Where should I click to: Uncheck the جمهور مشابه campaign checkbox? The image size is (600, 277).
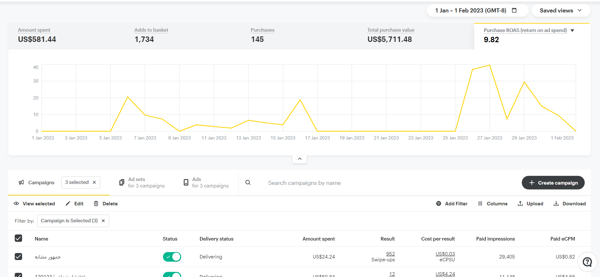coord(19,257)
